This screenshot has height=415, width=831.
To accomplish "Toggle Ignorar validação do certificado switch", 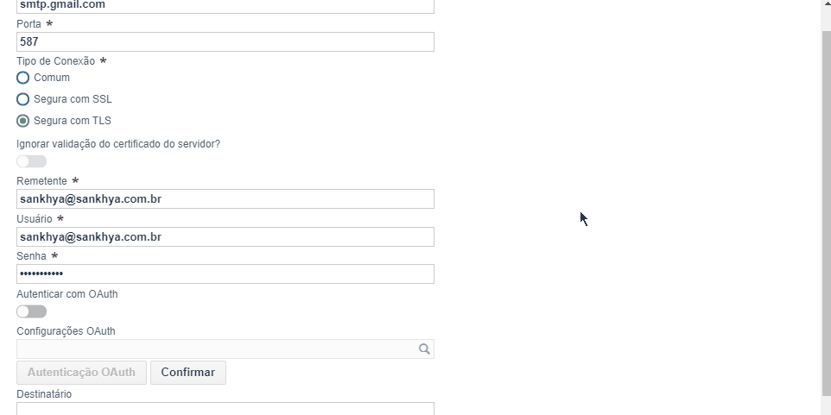I will point(31,161).
